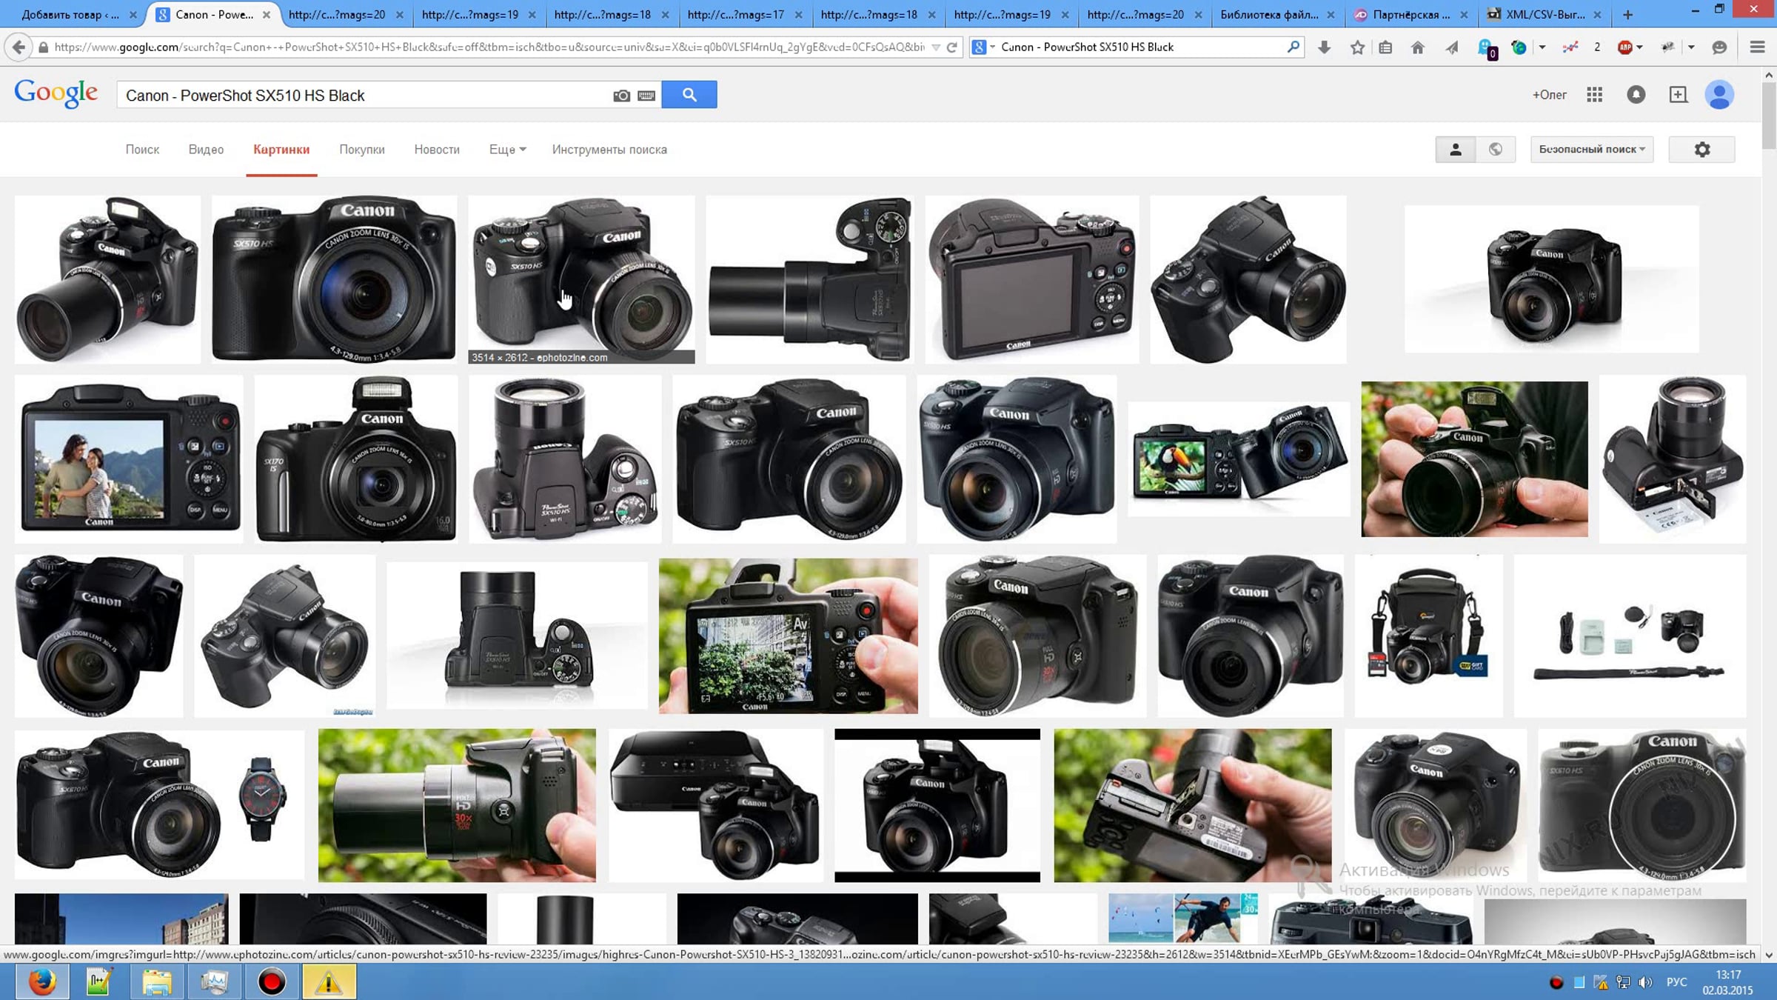Click the red record button in taskbar
1777x1000 pixels.
(272, 982)
